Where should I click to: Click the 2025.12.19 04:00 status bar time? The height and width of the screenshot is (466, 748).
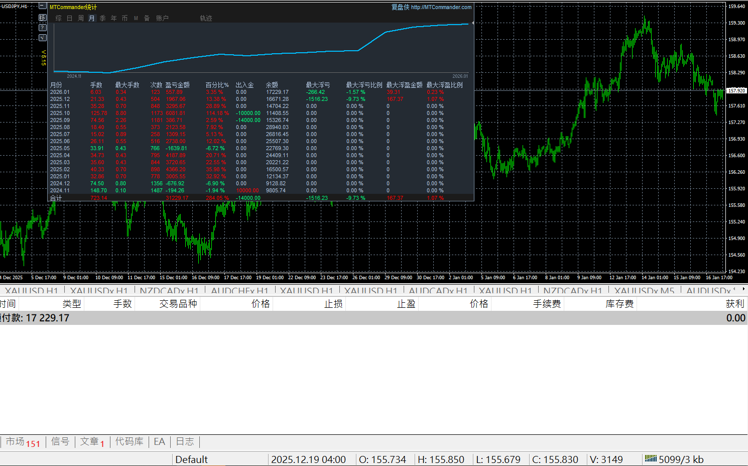click(x=308, y=459)
